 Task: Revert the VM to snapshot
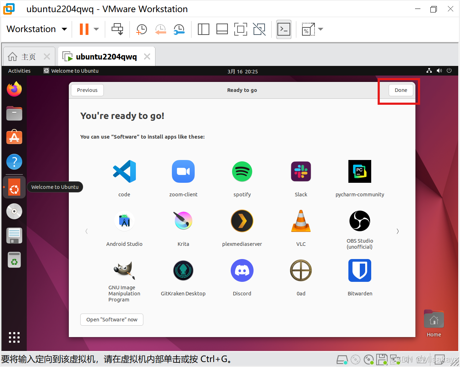pos(160,29)
